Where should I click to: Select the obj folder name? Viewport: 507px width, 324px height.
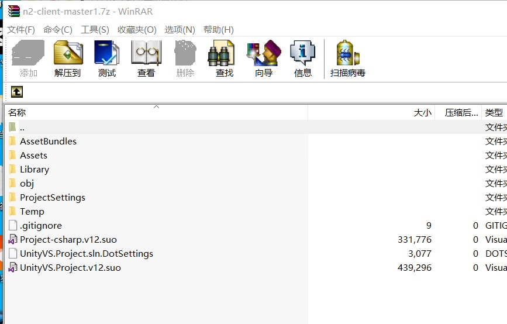point(27,183)
